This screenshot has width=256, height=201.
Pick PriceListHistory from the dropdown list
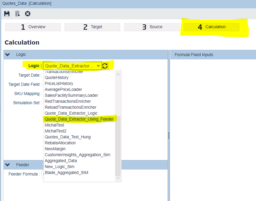[x=59, y=83]
